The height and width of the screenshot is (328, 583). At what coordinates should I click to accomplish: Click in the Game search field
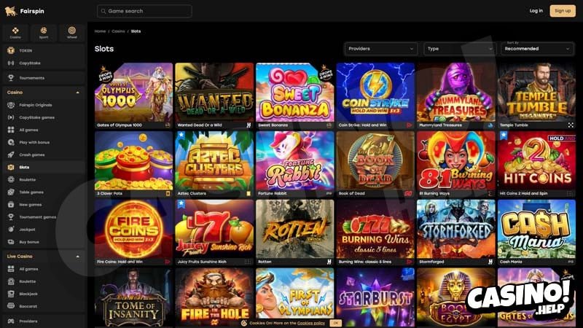[144, 11]
